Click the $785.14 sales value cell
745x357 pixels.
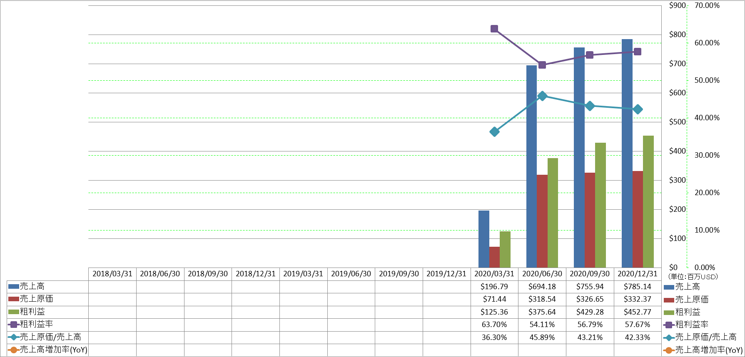(638, 287)
